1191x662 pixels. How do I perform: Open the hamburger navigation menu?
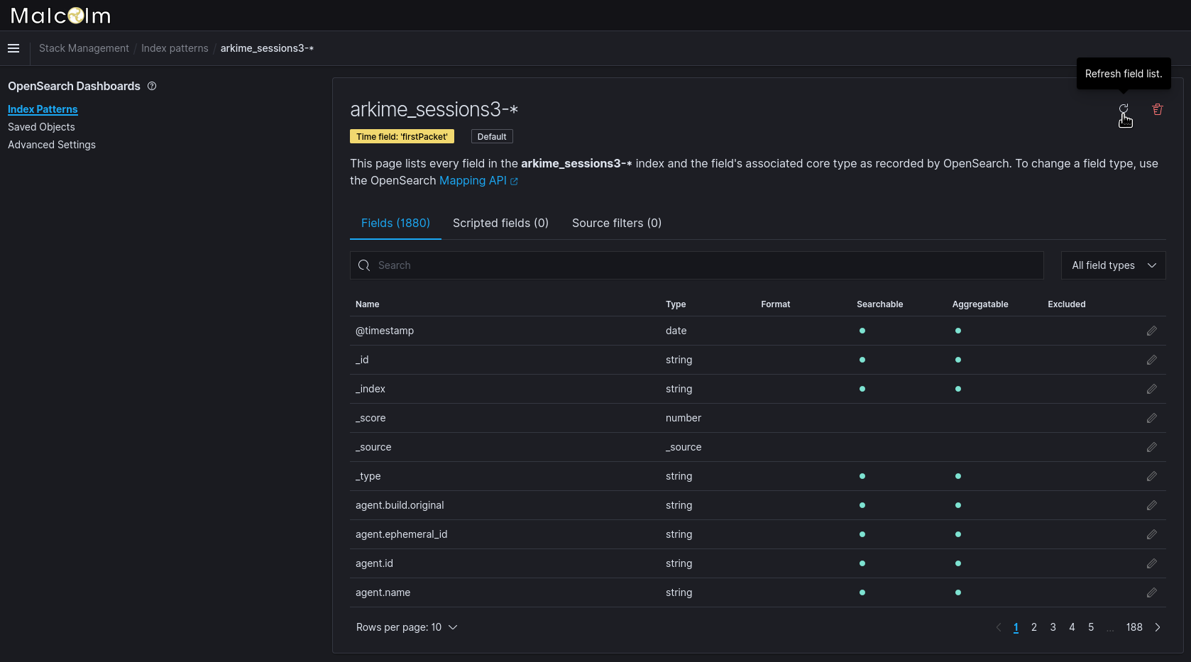[x=13, y=48]
